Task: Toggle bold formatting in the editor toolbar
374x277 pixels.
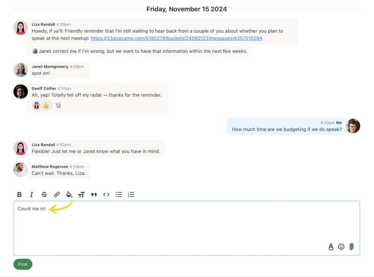Action: click(20, 195)
